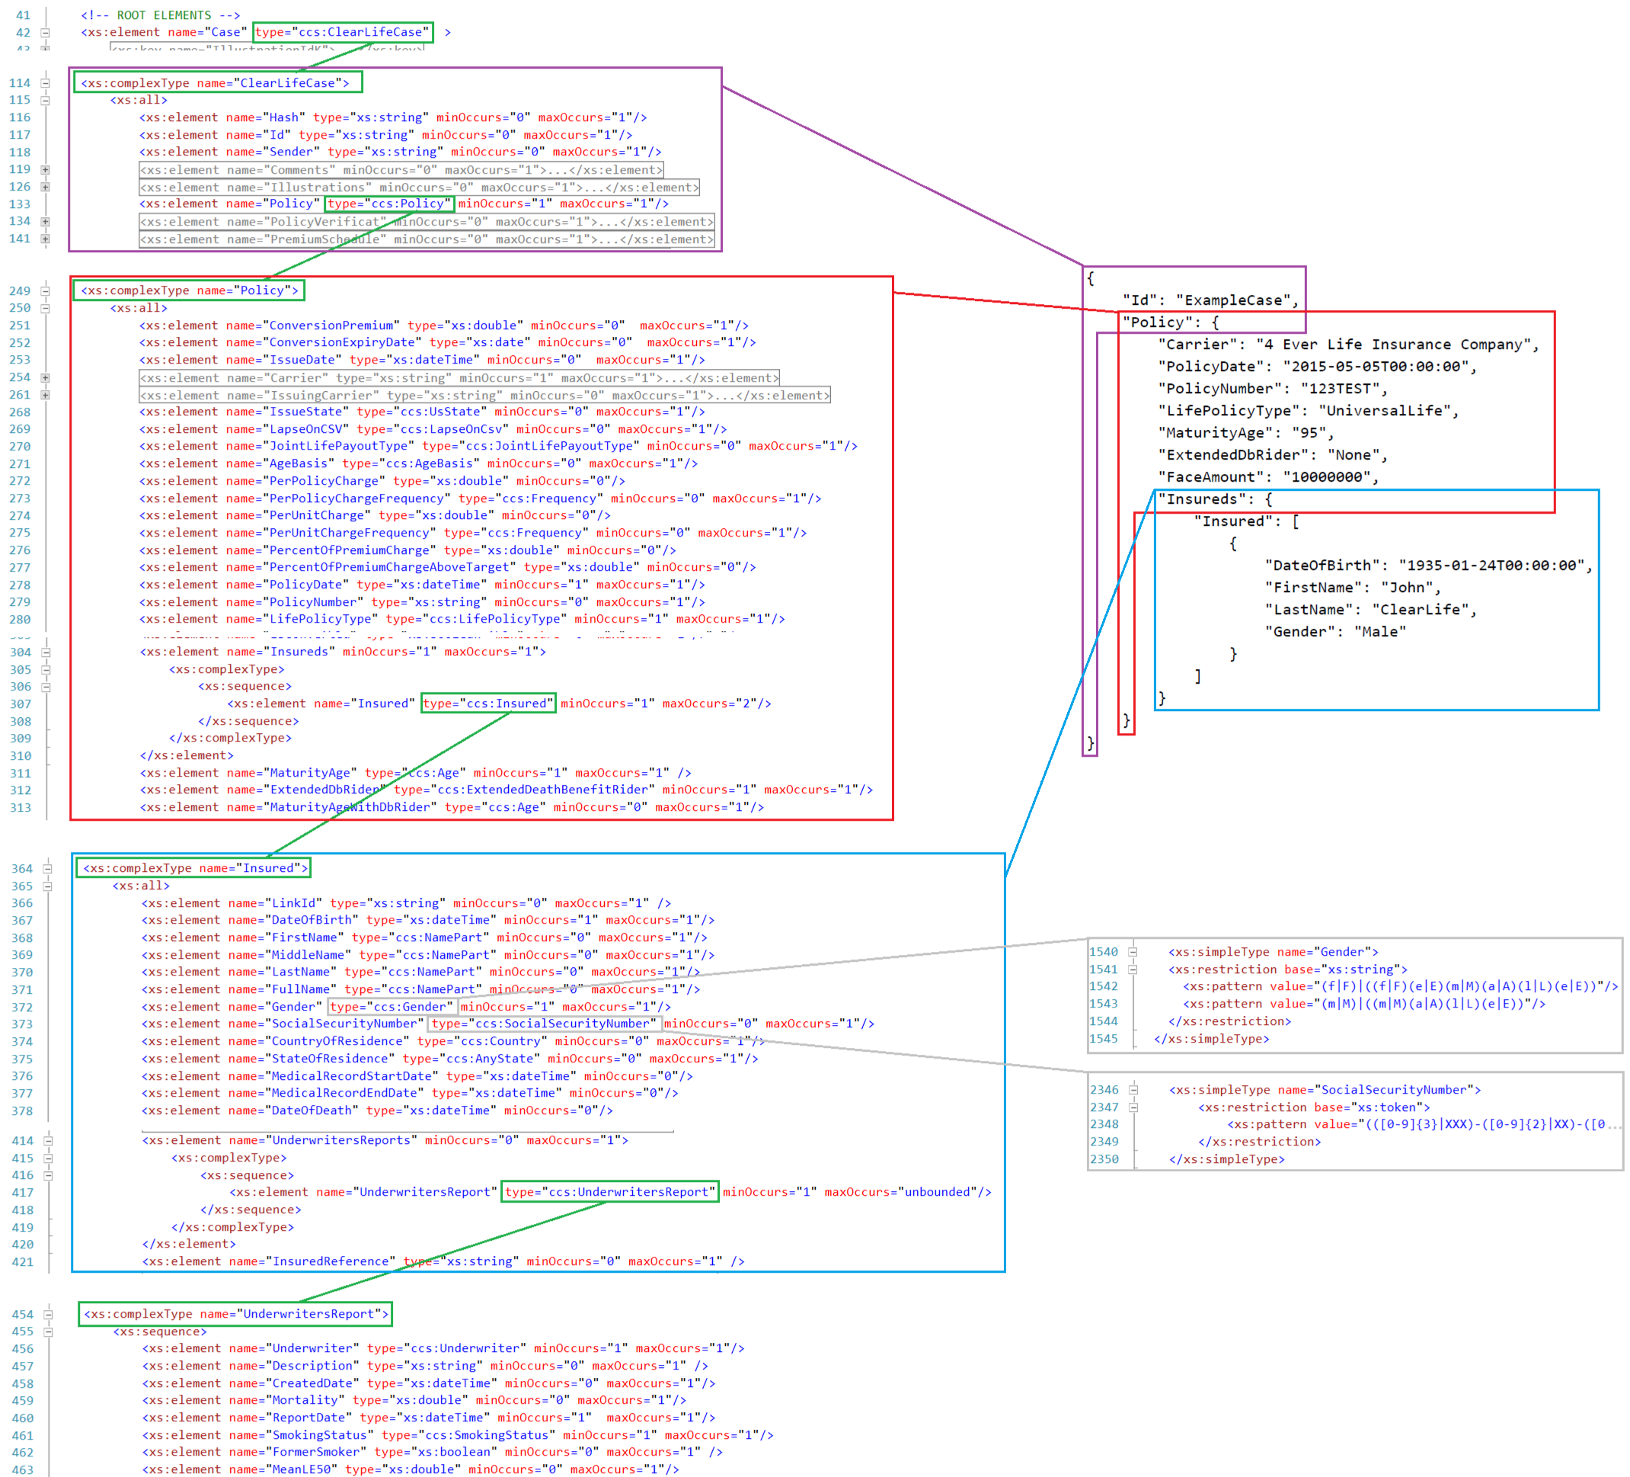Collapse the SocialSecurityNumber simpleType at line 2346
The width and height of the screenshot is (1630, 1477).
(x=1133, y=1091)
